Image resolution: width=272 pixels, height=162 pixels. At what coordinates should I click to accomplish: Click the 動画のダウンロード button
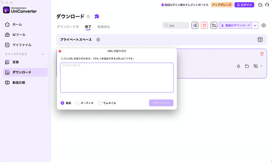tap(236, 25)
